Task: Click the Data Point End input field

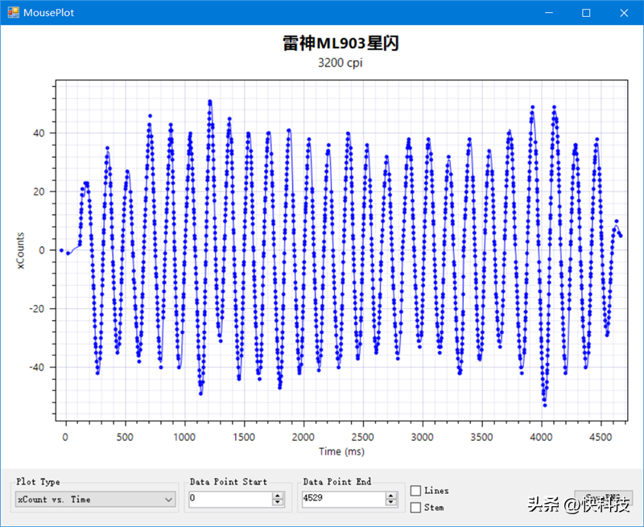Action: [344, 499]
